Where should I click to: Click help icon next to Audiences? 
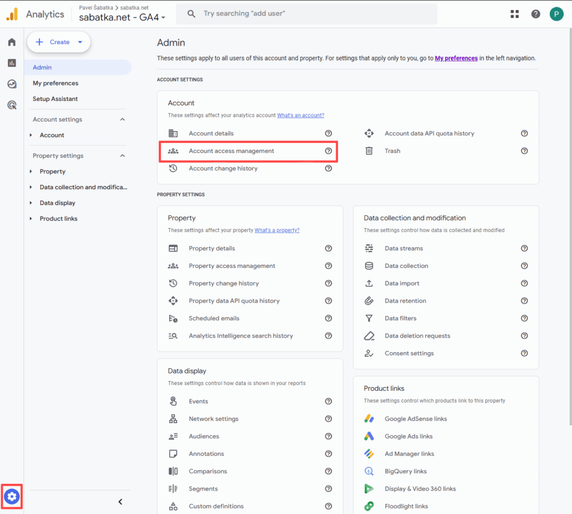[328, 436]
